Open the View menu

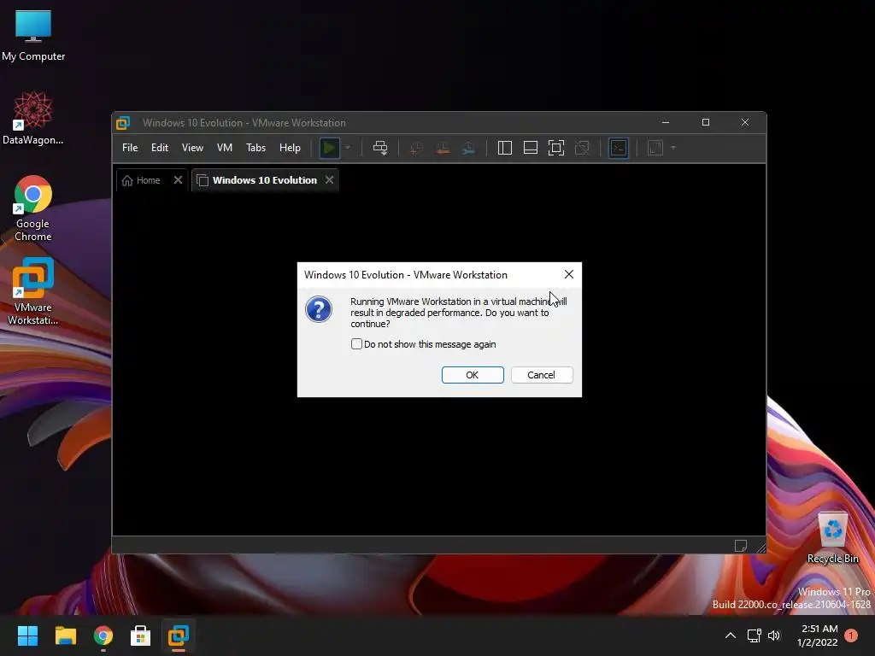tap(192, 148)
